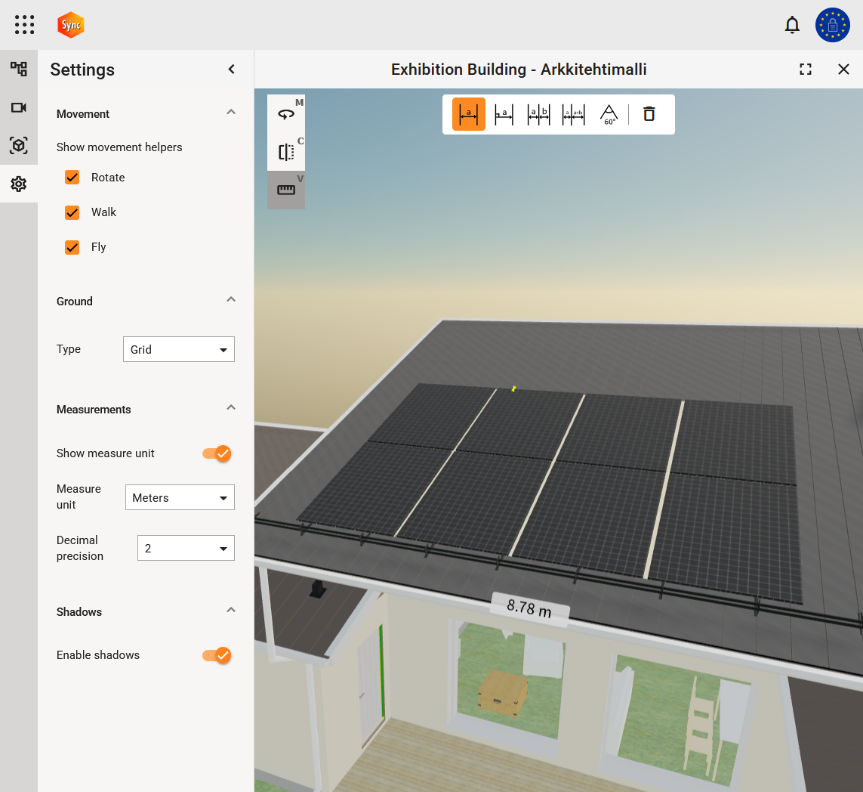The height and width of the screenshot is (792, 863).
Task: Click the ruler measure mode button
Action: pos(286,190)
